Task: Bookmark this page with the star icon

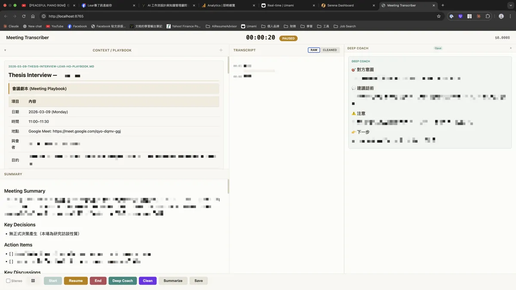Action: pyautogui.click(x=439, y=16)
